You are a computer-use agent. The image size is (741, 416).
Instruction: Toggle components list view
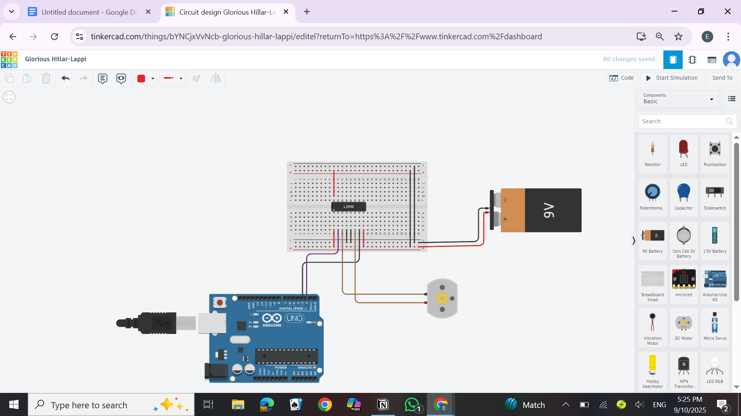point(731,99)
